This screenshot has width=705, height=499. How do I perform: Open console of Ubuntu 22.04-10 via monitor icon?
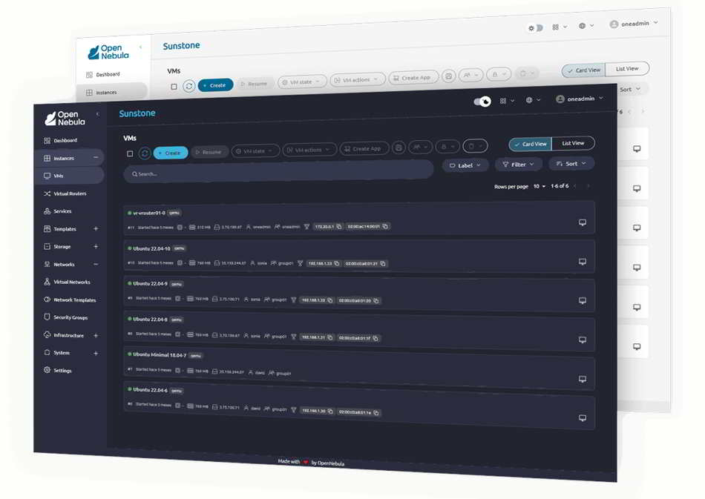click(x=583, y=262)
